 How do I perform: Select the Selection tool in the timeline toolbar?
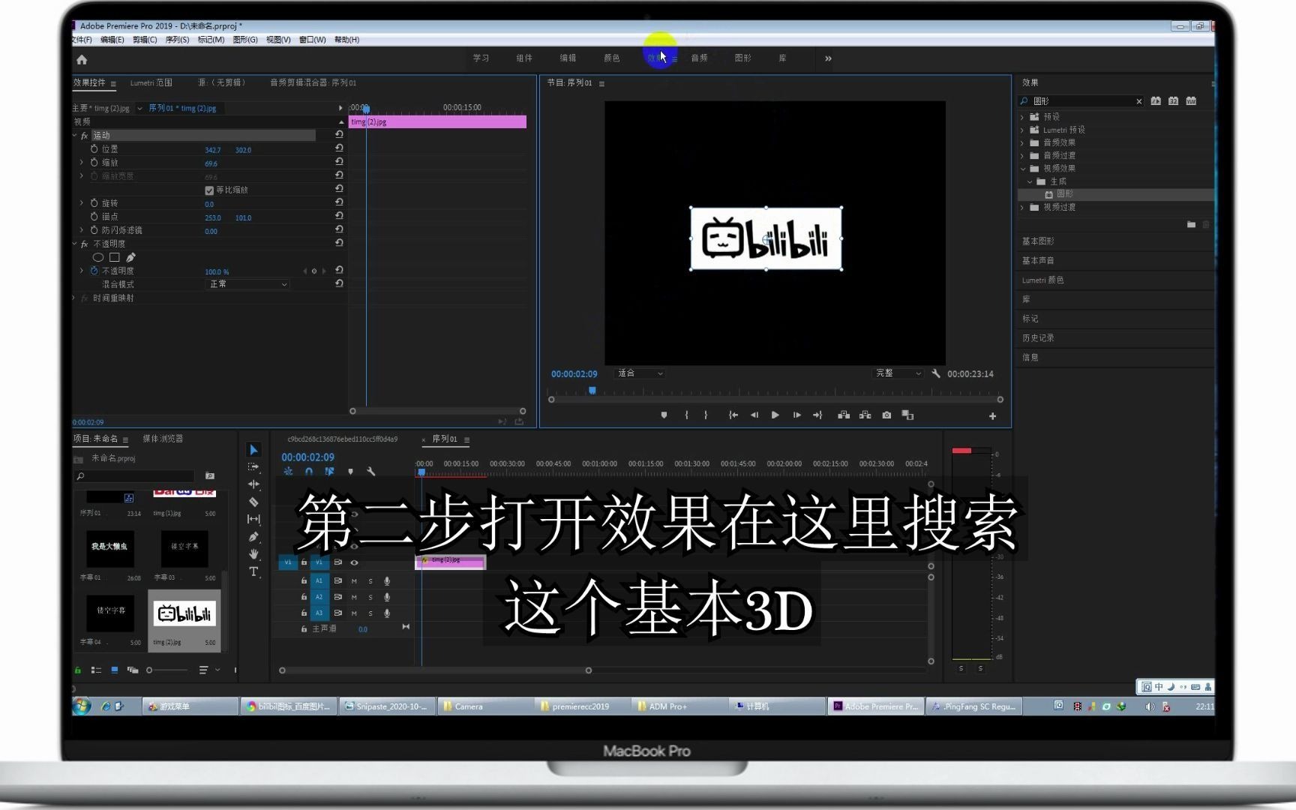tap(253, 450)
